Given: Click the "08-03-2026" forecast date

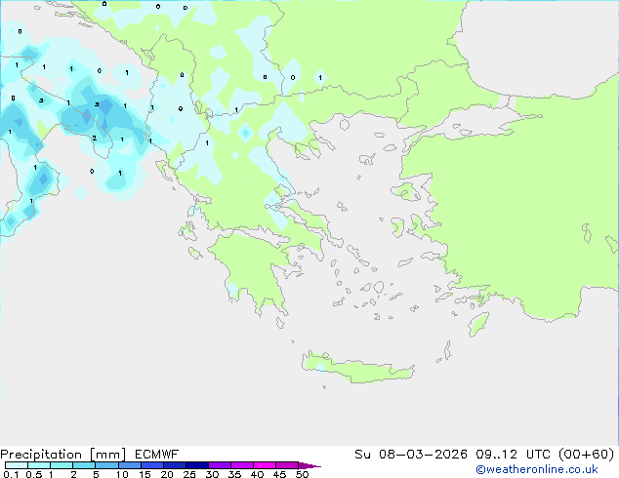Looking at the screenshot, I should point(423,455).
